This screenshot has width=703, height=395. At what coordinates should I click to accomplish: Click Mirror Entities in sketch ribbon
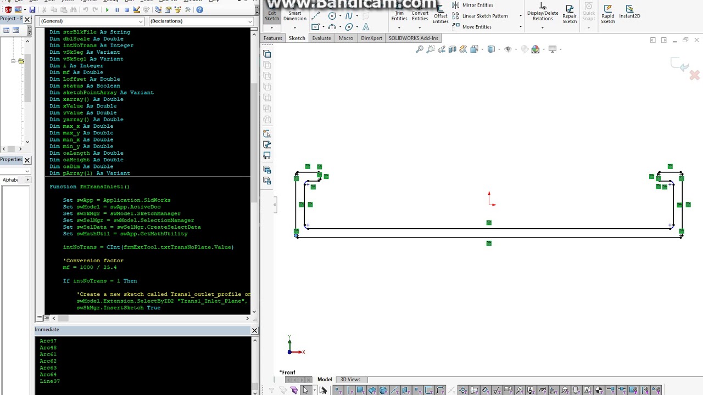tap(472, 5)
